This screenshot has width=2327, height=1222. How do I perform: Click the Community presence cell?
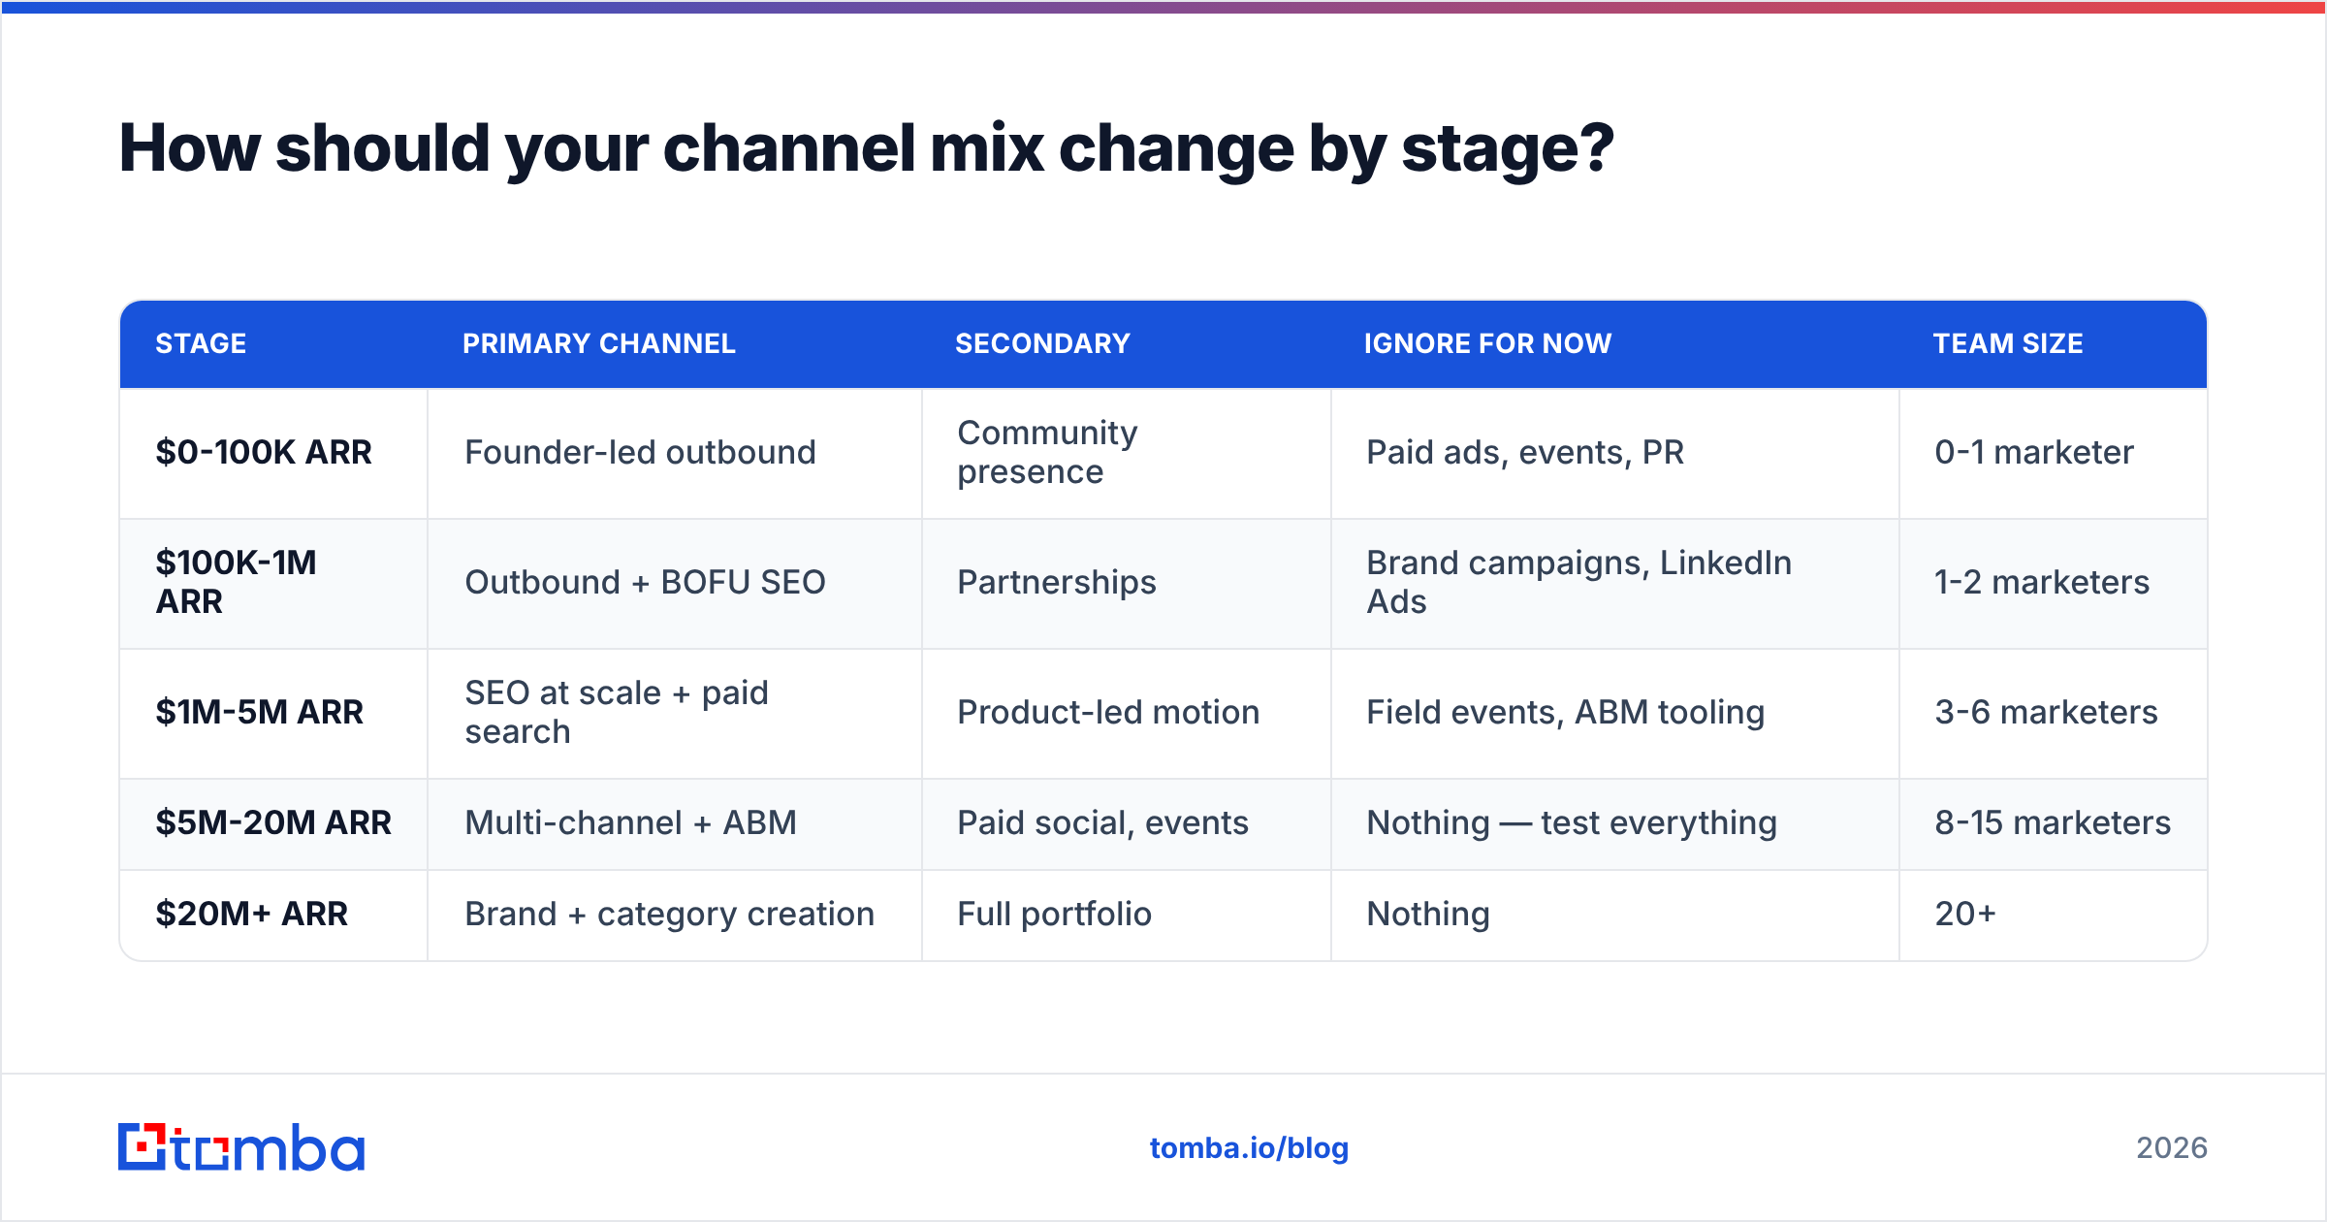pos(1127,453)
